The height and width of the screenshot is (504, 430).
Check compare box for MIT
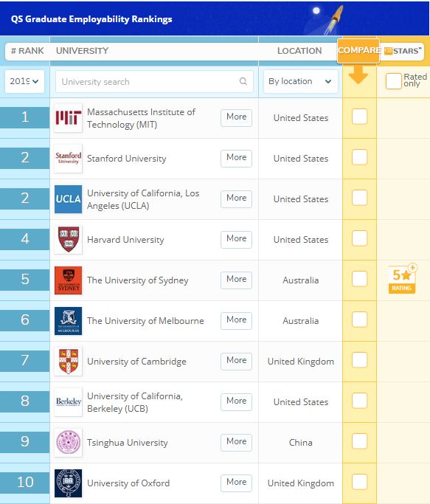359,117
